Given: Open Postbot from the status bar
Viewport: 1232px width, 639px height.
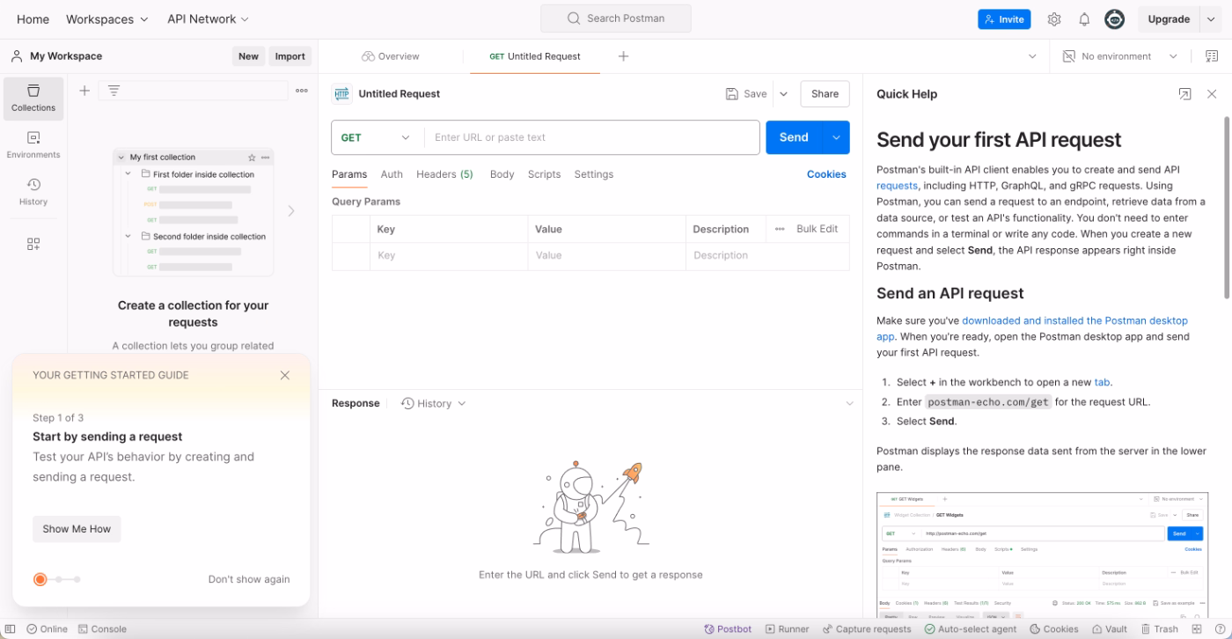Looking at the screenshot, I should pyautogui.click(x=728, y=628).
